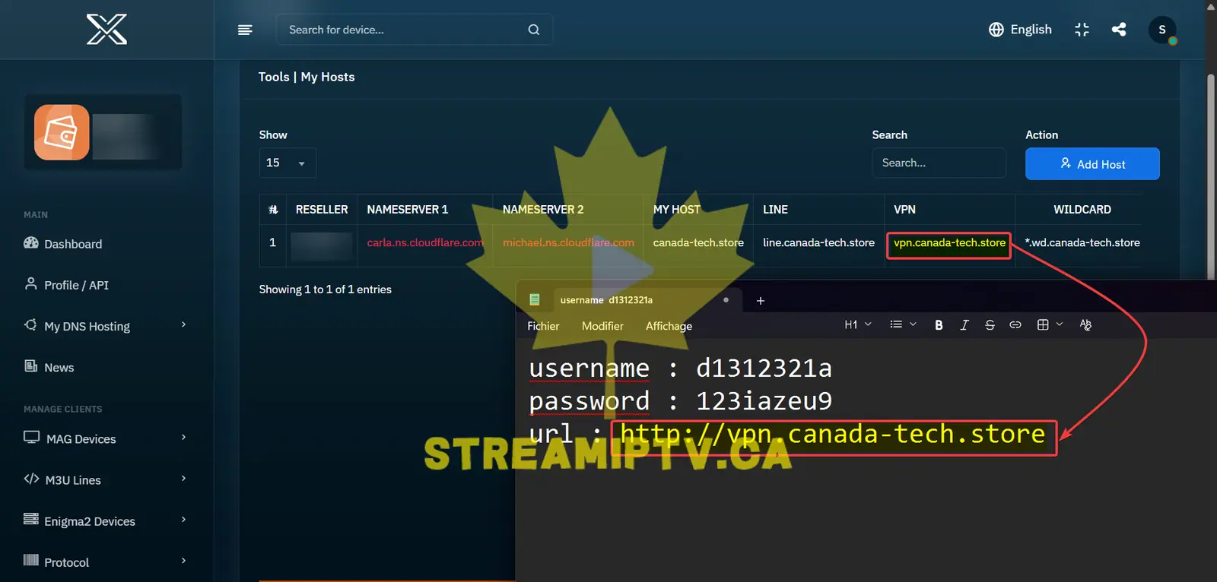Click the line.canada-tech.store cell
This screenshot has width=1217, height=582.
click(x=818, y=242)
